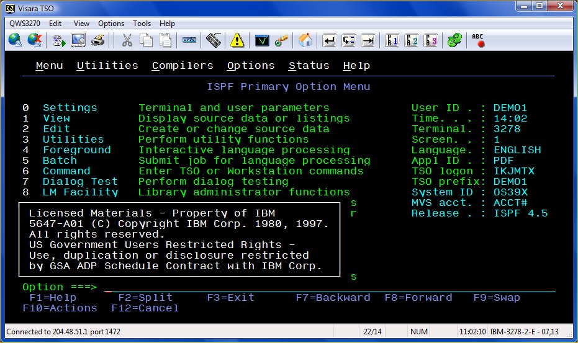Screen dimensions: 578x343
Task: Click the Disconnect globe icon with red X
Action: pos(35,40)
